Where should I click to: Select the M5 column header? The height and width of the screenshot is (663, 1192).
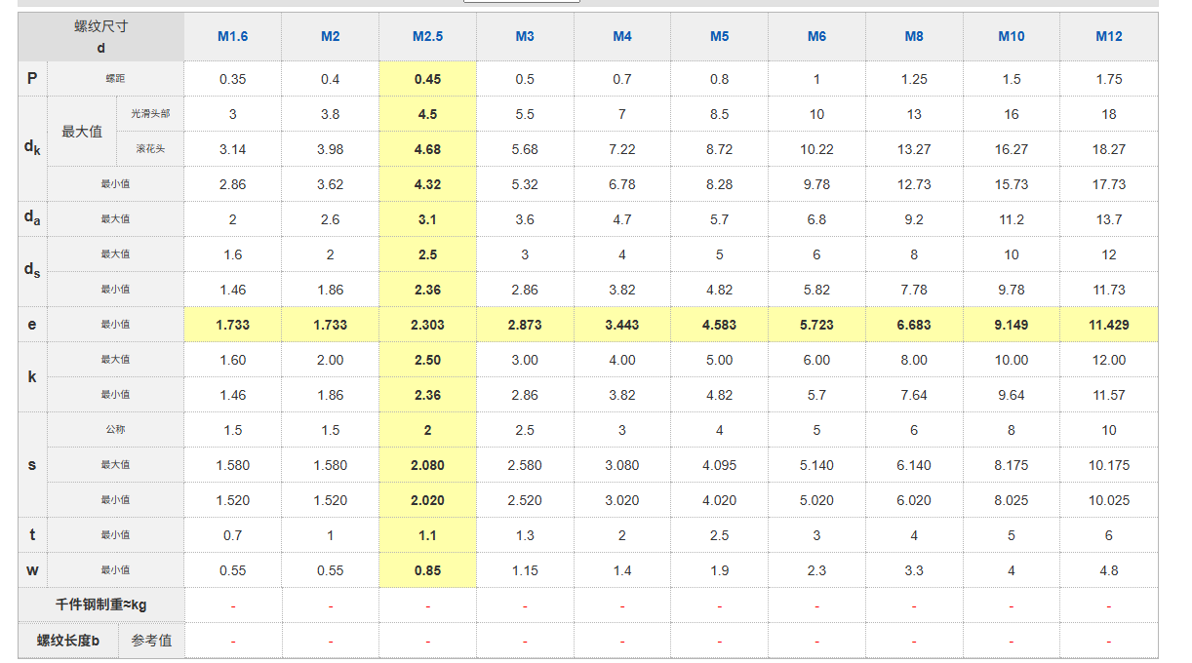[x=719, y=37]
